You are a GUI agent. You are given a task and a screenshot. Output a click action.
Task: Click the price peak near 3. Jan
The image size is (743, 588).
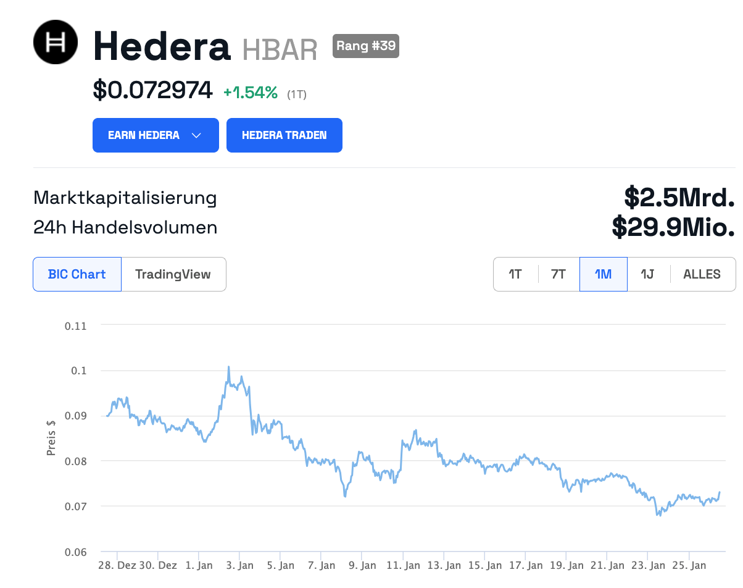[x=229, y=367]
